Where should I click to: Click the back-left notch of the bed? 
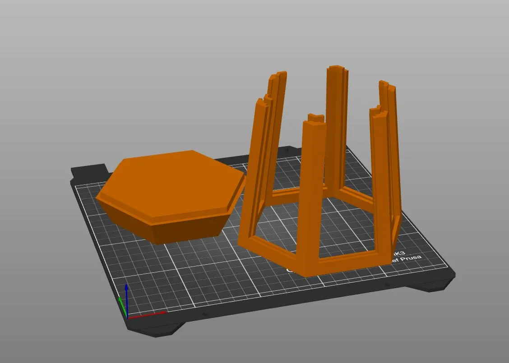click(x=89, y=170)
